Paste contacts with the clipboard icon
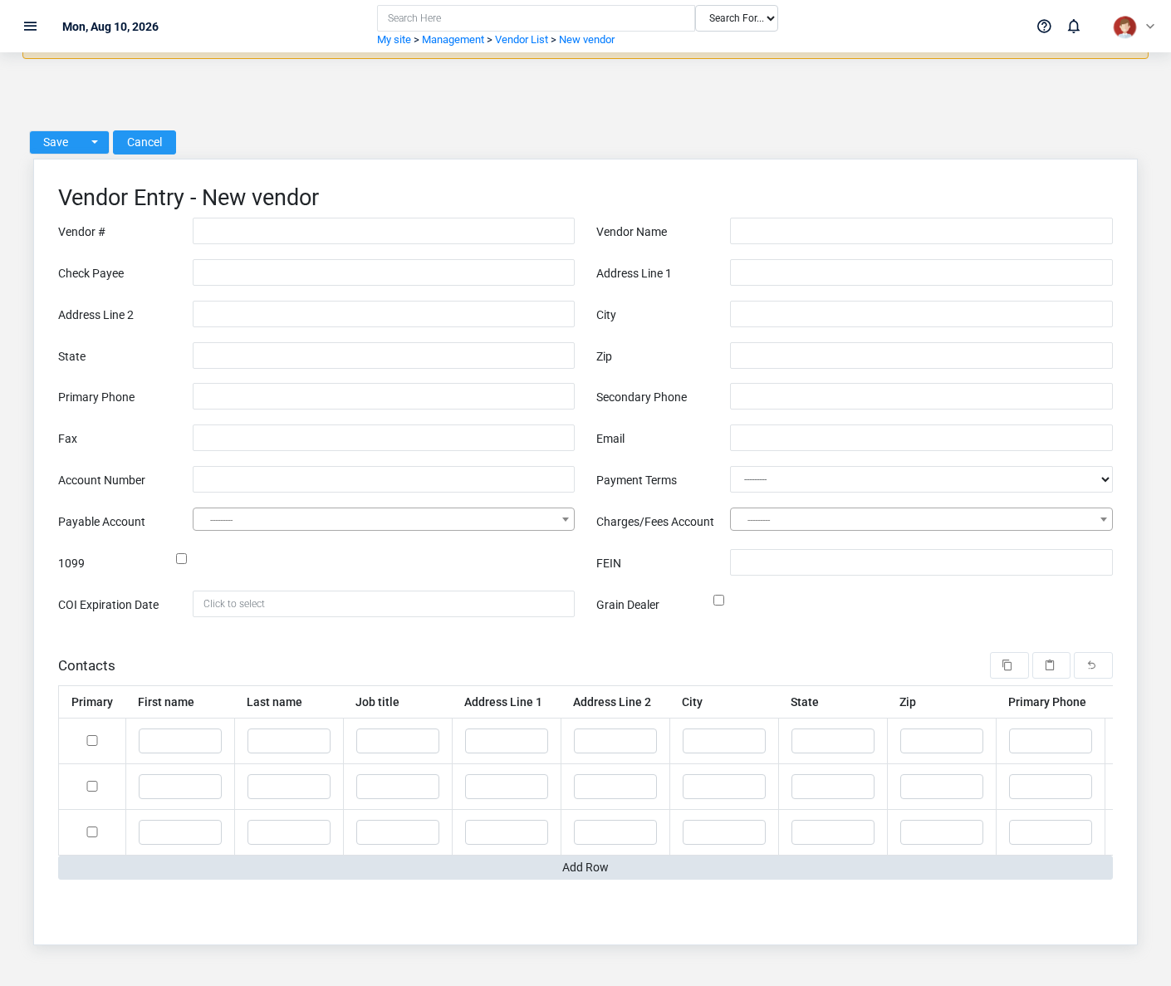Viewport: 1171px width, 986px height. tap(1051, 665)
